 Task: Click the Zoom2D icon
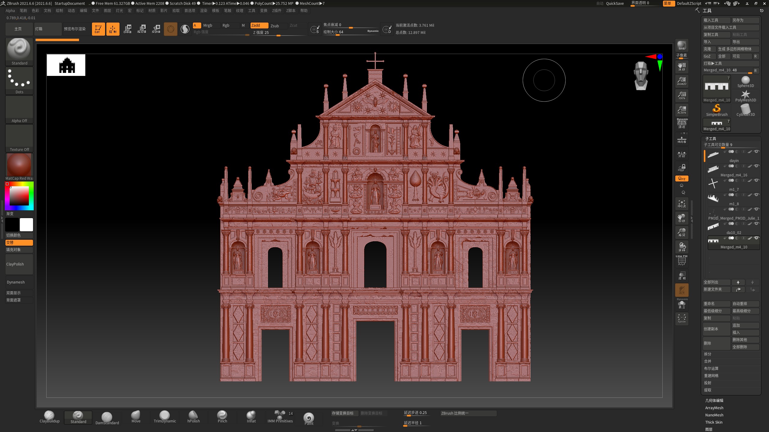point(682,81)
